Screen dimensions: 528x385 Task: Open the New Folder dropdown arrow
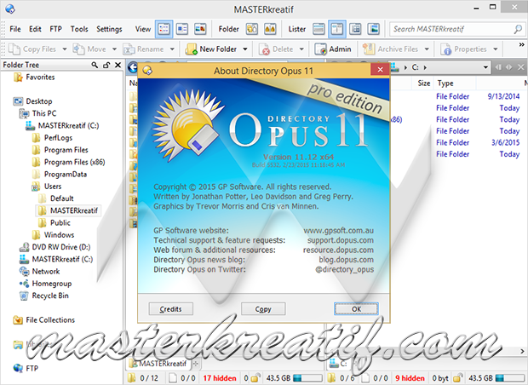pyautogui.click(x=244, y=49)
